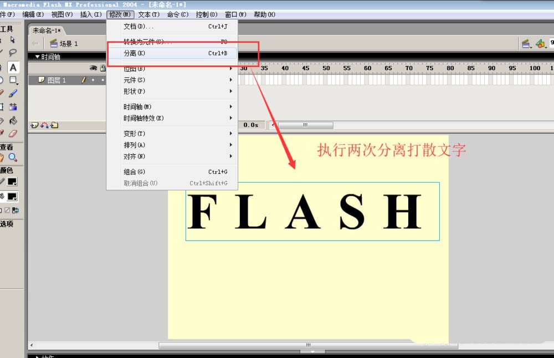Screen dimensions: 554x358
Task: Click the timeline horizontal scrollbar thumb
Action: click(x=306, y=125)
